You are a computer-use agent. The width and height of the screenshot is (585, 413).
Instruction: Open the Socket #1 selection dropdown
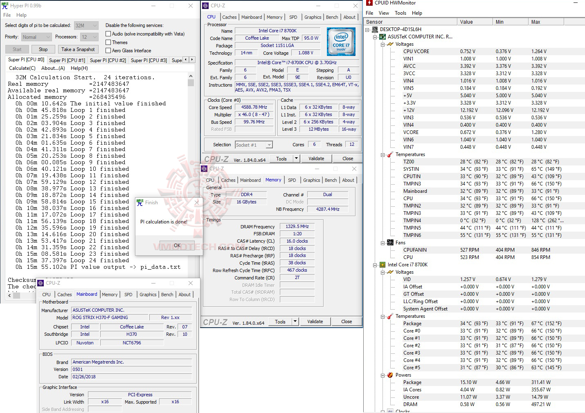coord(254,145)
